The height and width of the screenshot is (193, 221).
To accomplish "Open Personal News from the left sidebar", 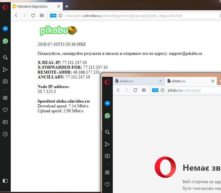I will click(5, 122).
